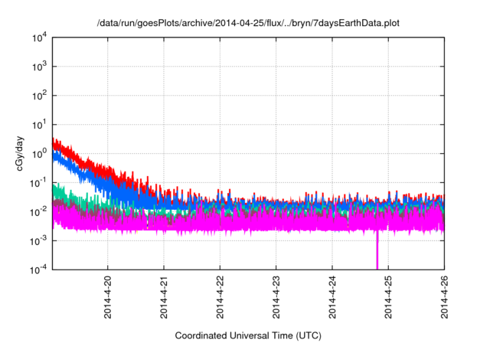Click the 10^-3 y-axis tick label
The image size is (490, 343).
click(x=38, y=241)
